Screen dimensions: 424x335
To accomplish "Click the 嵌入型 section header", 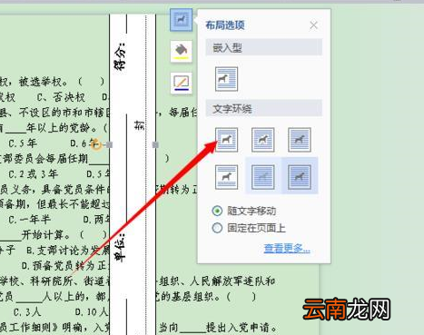I will [263, 47].
